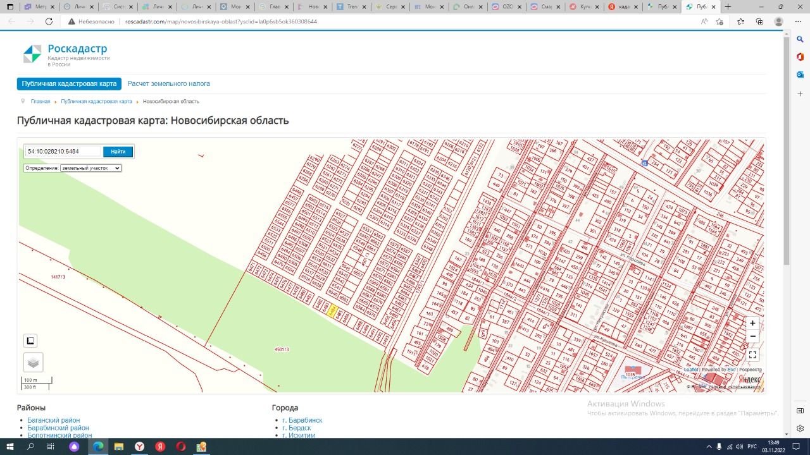This screenshot has height=455, width=810.
Task: Switch map to fullscreen view
Action: pos(752,355)
